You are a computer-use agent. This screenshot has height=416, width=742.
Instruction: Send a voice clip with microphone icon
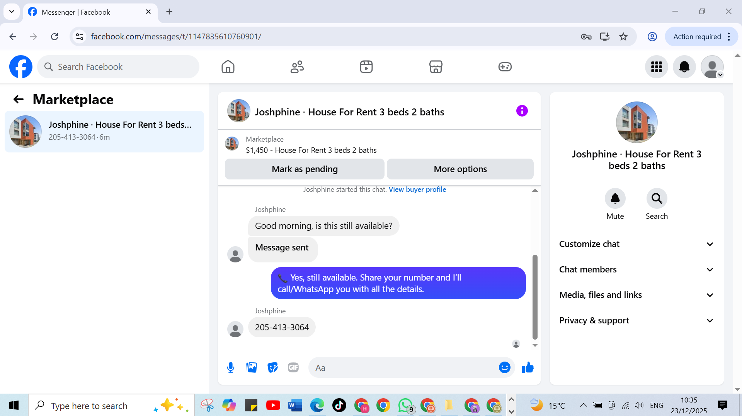pos(231,368)
